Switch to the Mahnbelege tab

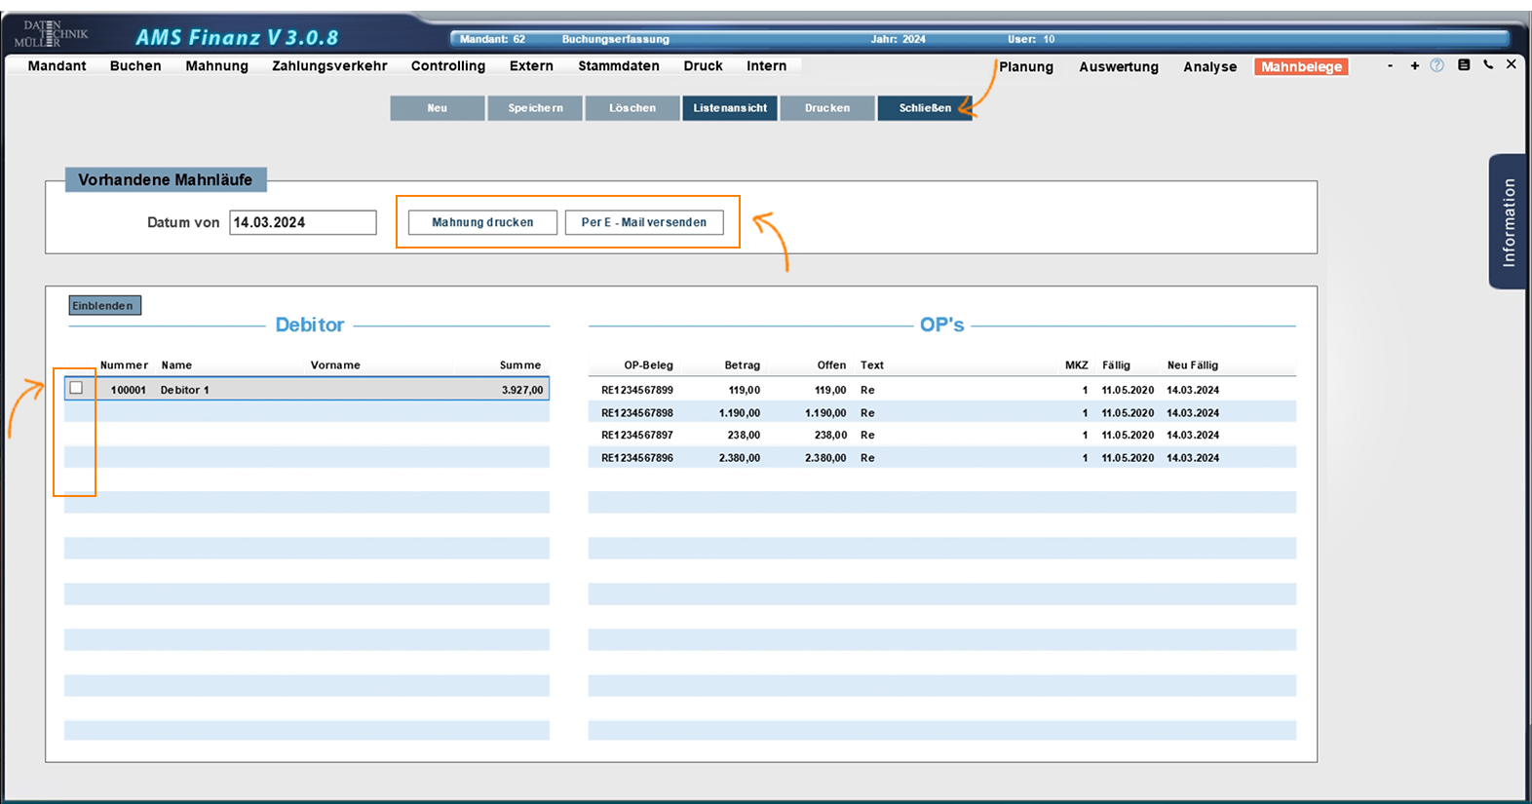[1301, 67]
